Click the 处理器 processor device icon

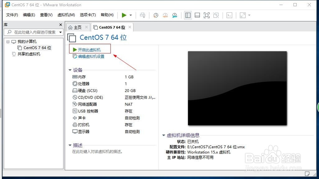(x=75, y=83)
